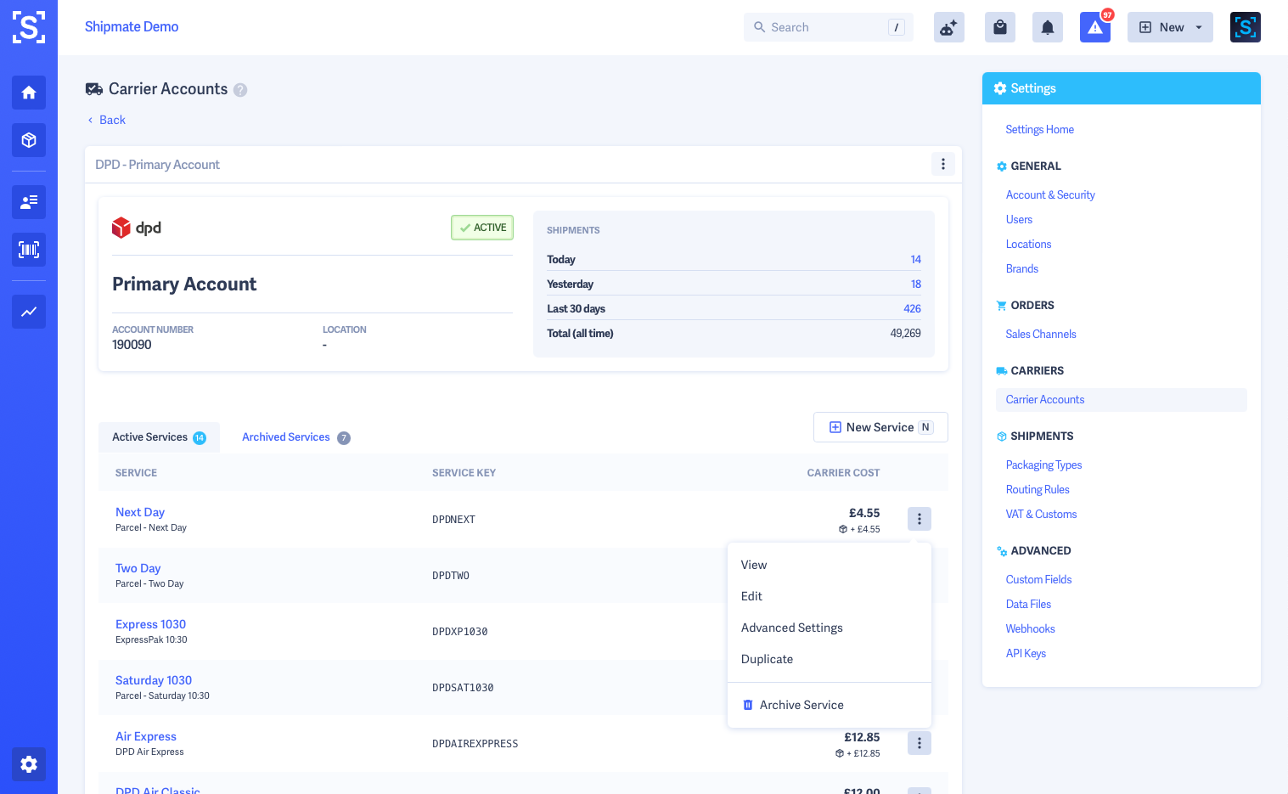1288x794 pixels.
Task: Open the notifications bell icon
Action: 1047,27
